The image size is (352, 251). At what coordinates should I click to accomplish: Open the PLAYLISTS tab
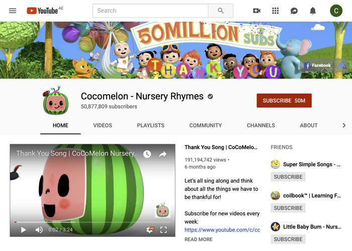[x=151, y=126]
